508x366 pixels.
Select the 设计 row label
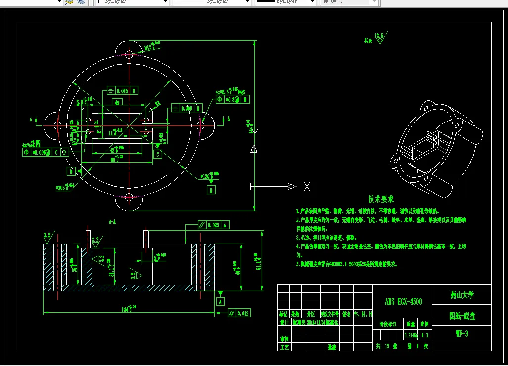tap(284, 323)
